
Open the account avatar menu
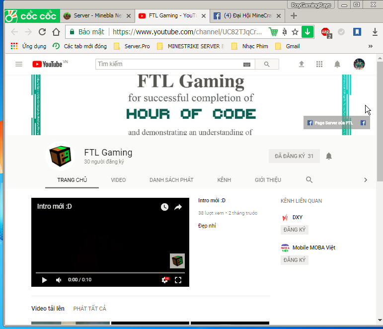[359, 64]
